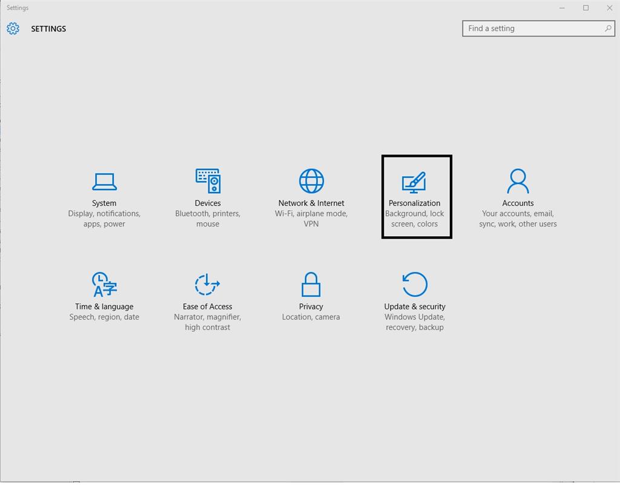620x485 pixels.
Task: Click 'Speech, region, date' description
Action: point(104,317)
